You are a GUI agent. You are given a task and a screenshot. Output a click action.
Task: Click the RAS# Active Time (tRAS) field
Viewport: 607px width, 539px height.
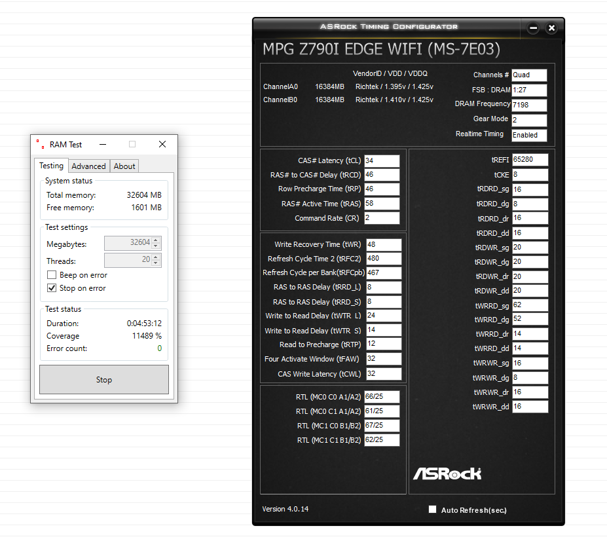tap(382, 204)
